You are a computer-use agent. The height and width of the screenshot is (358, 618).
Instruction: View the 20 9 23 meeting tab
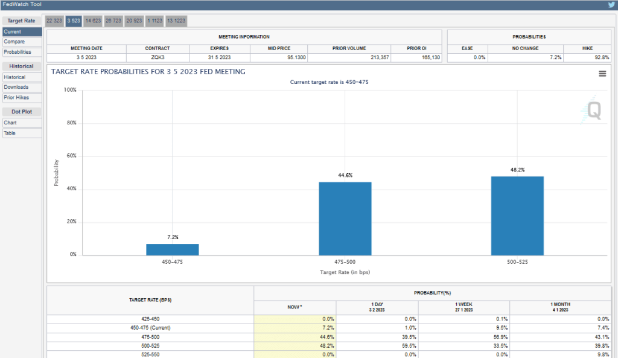click(x=134, y=21)
